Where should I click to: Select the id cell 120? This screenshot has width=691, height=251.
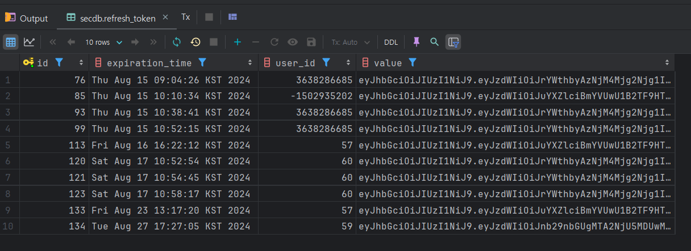coord(54,161)
